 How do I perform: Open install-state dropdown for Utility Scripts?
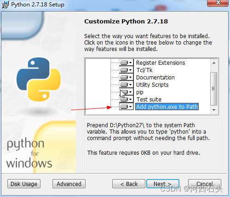tap(126, 84)
